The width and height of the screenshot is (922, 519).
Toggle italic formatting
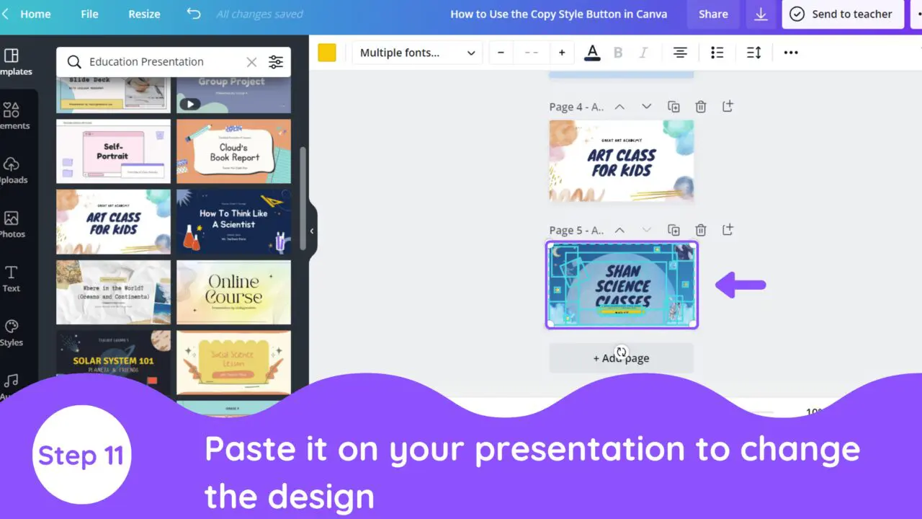pyautogui.click(x=643, y=52)
